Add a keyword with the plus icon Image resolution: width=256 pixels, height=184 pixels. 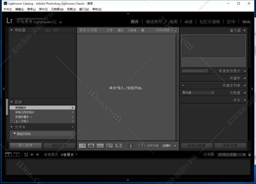[183, 85]
